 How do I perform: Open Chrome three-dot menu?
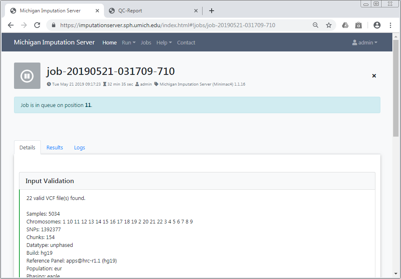pos(390,25)
